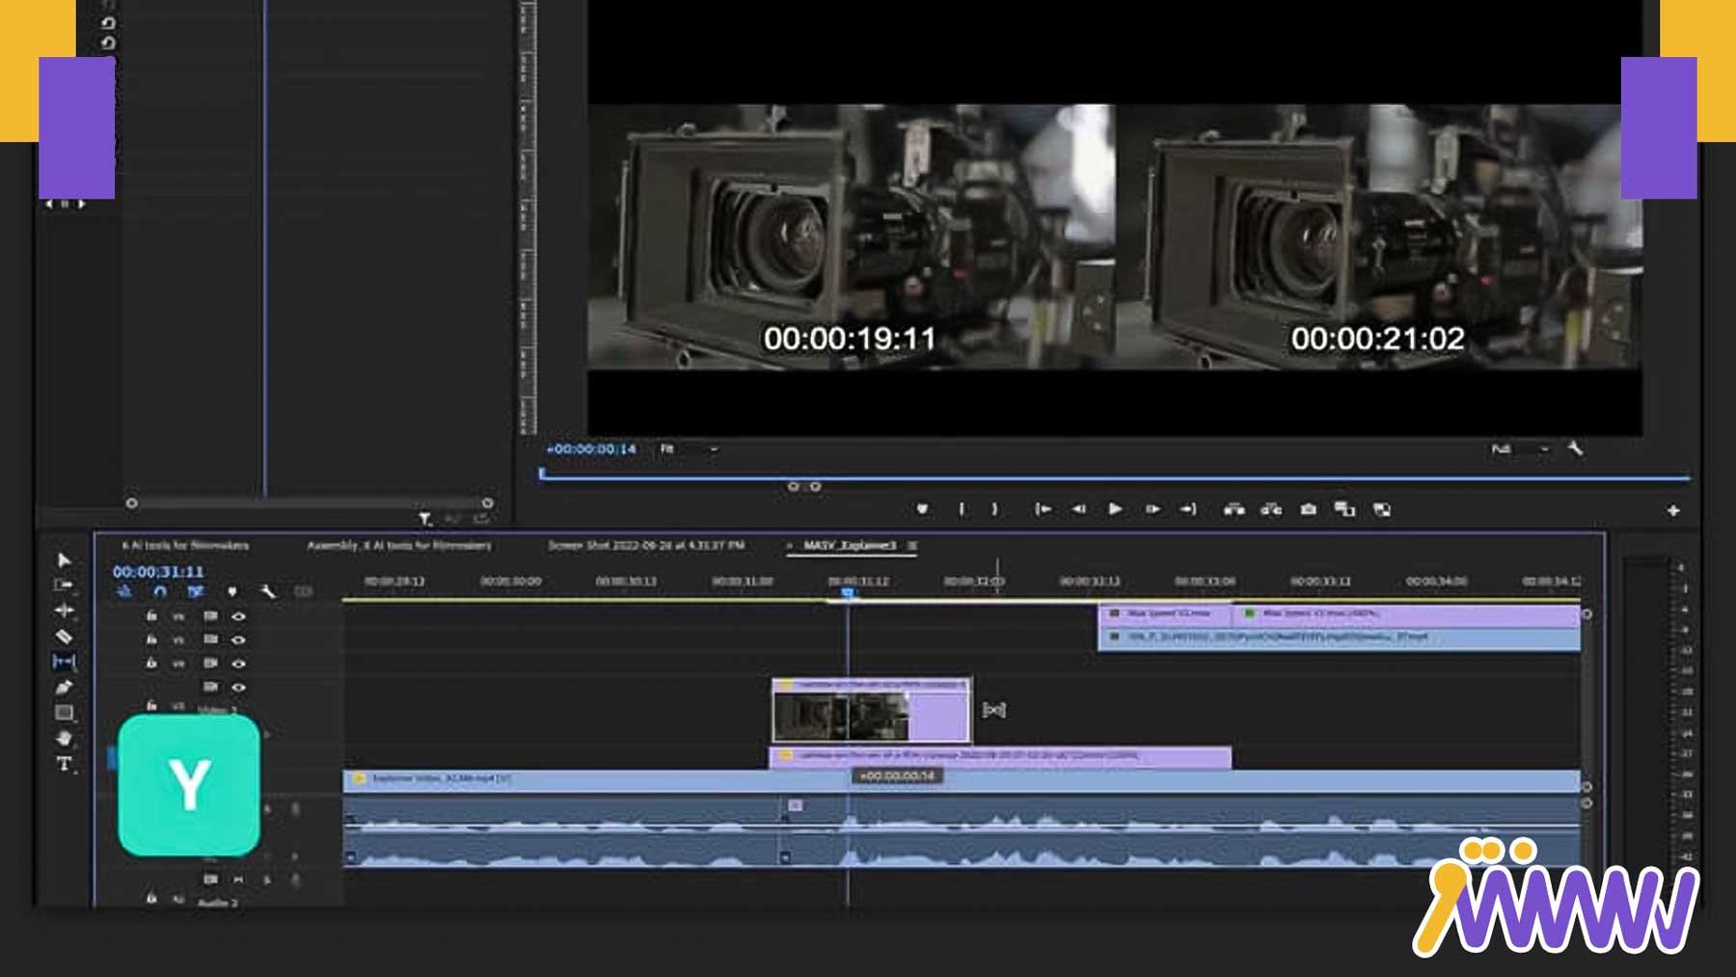Click filter icon at bottom of left panel

coord(425,519)
